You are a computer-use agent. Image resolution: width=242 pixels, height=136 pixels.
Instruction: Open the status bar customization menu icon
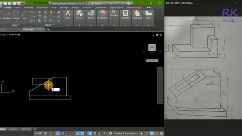161,133
